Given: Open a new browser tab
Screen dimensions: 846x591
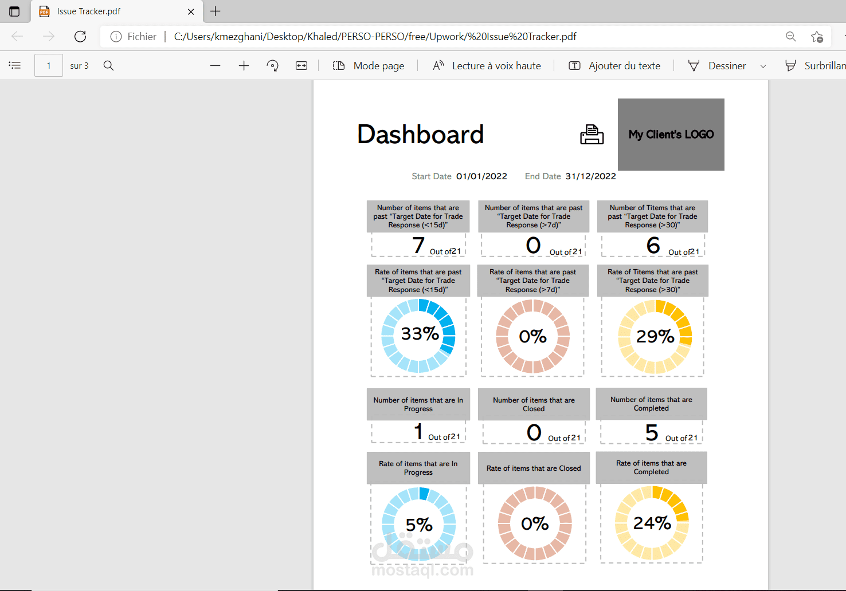Looking at the screenshot, I should [x=216, y=11].
